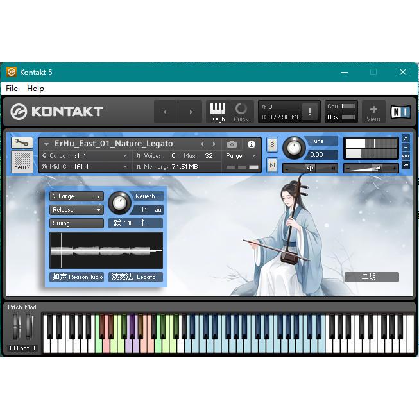The width and height of the screenshot is (419, 419).
Task: Click the next arrow in Kontakt header
Action: pos(191,112)
